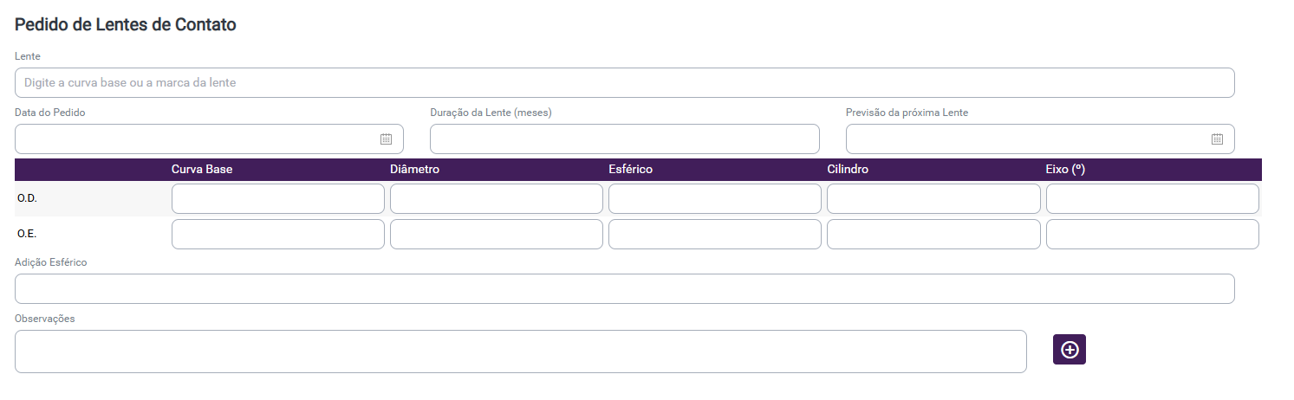Open calendar icon in Previsão da próxima Lente
The width and height of the screenshot is (1294, 400).
coord(1217,139)
